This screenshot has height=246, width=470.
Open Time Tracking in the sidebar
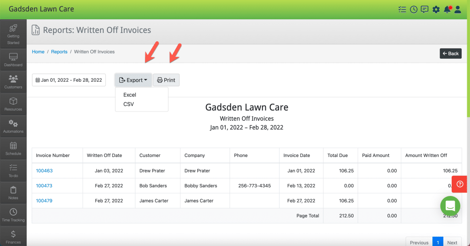(x=13, y=215)
